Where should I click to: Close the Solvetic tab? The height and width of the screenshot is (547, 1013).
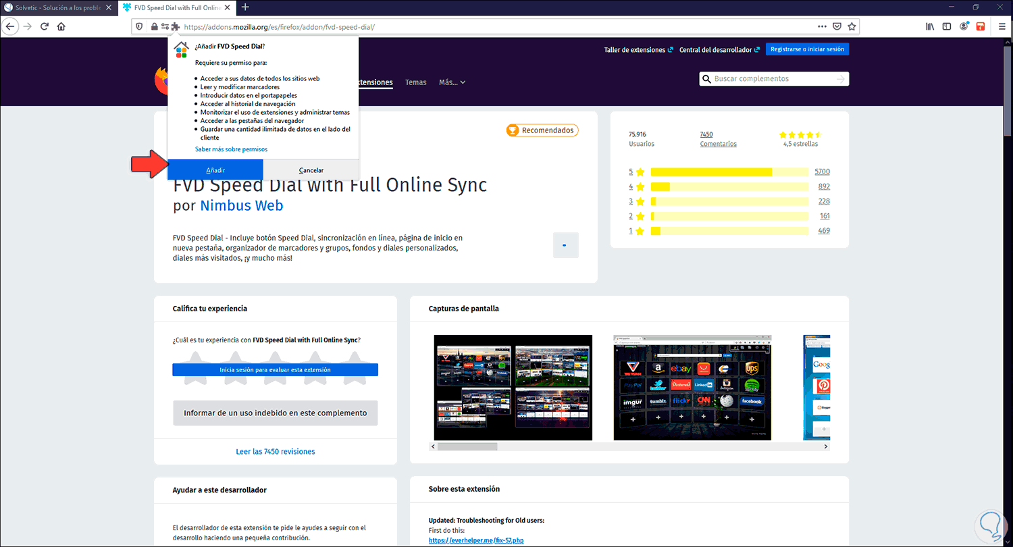tap(108, 7)
